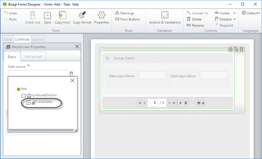
Task: Open form Properties gear
Action: [x=102, y=17]
